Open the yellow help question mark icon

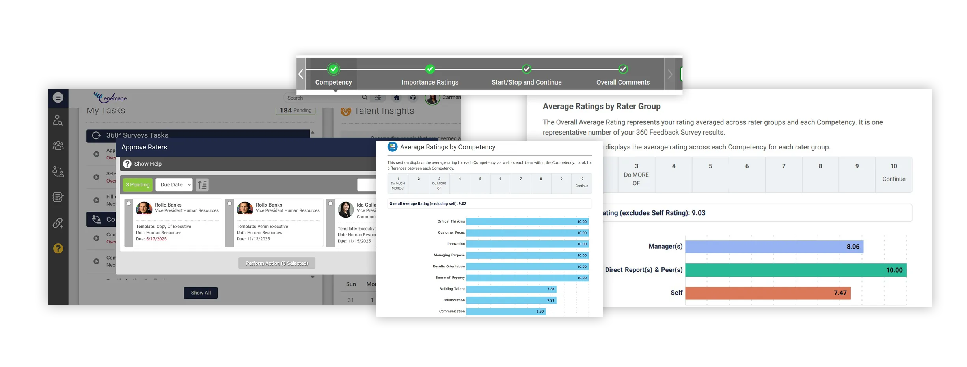[58, 249]
